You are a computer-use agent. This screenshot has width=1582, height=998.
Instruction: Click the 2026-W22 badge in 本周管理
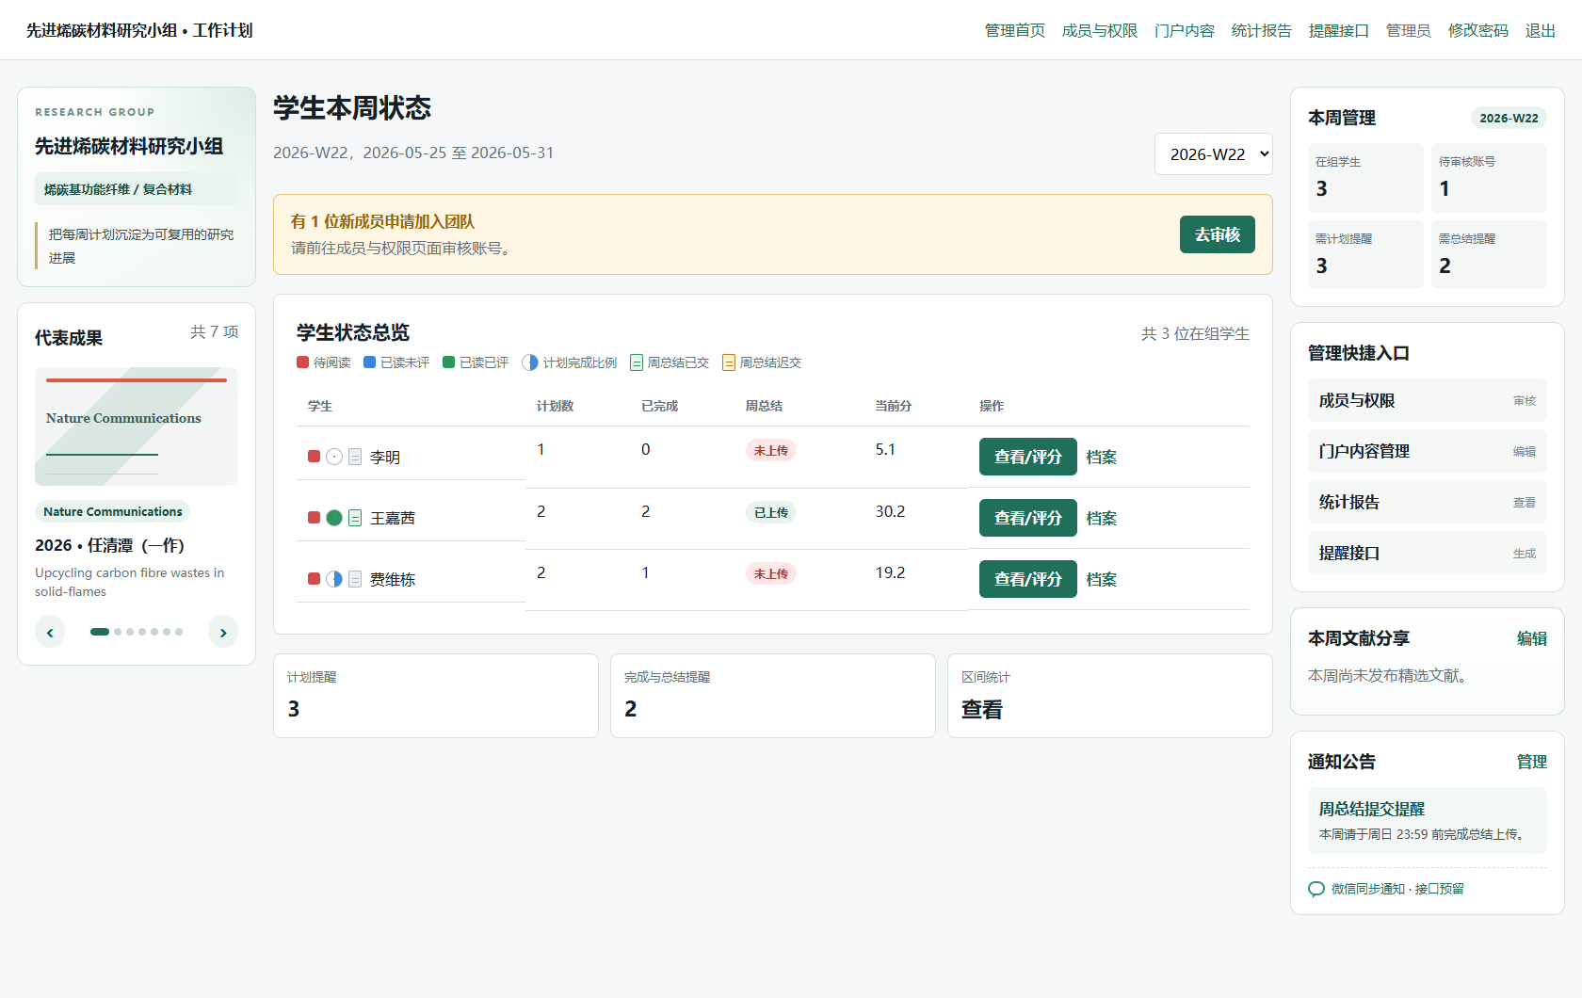1509,118
